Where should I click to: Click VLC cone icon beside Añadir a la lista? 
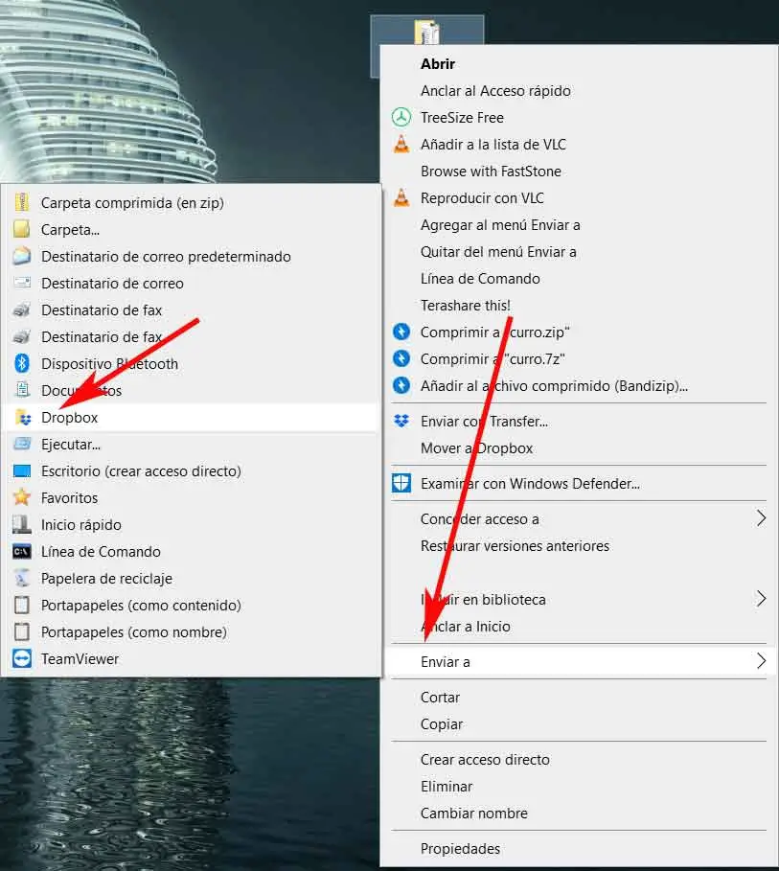point(401,144)
